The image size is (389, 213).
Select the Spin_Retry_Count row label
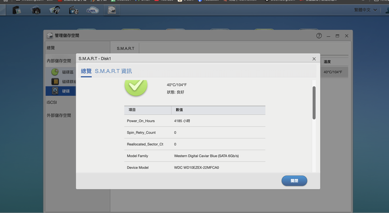tap(141, 132)
